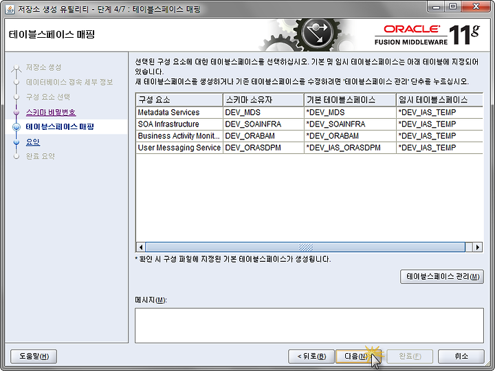Open *DEV_ORABAM default tablespace cell
Viewport: 495px width, 371px height.
coord(350,136)
